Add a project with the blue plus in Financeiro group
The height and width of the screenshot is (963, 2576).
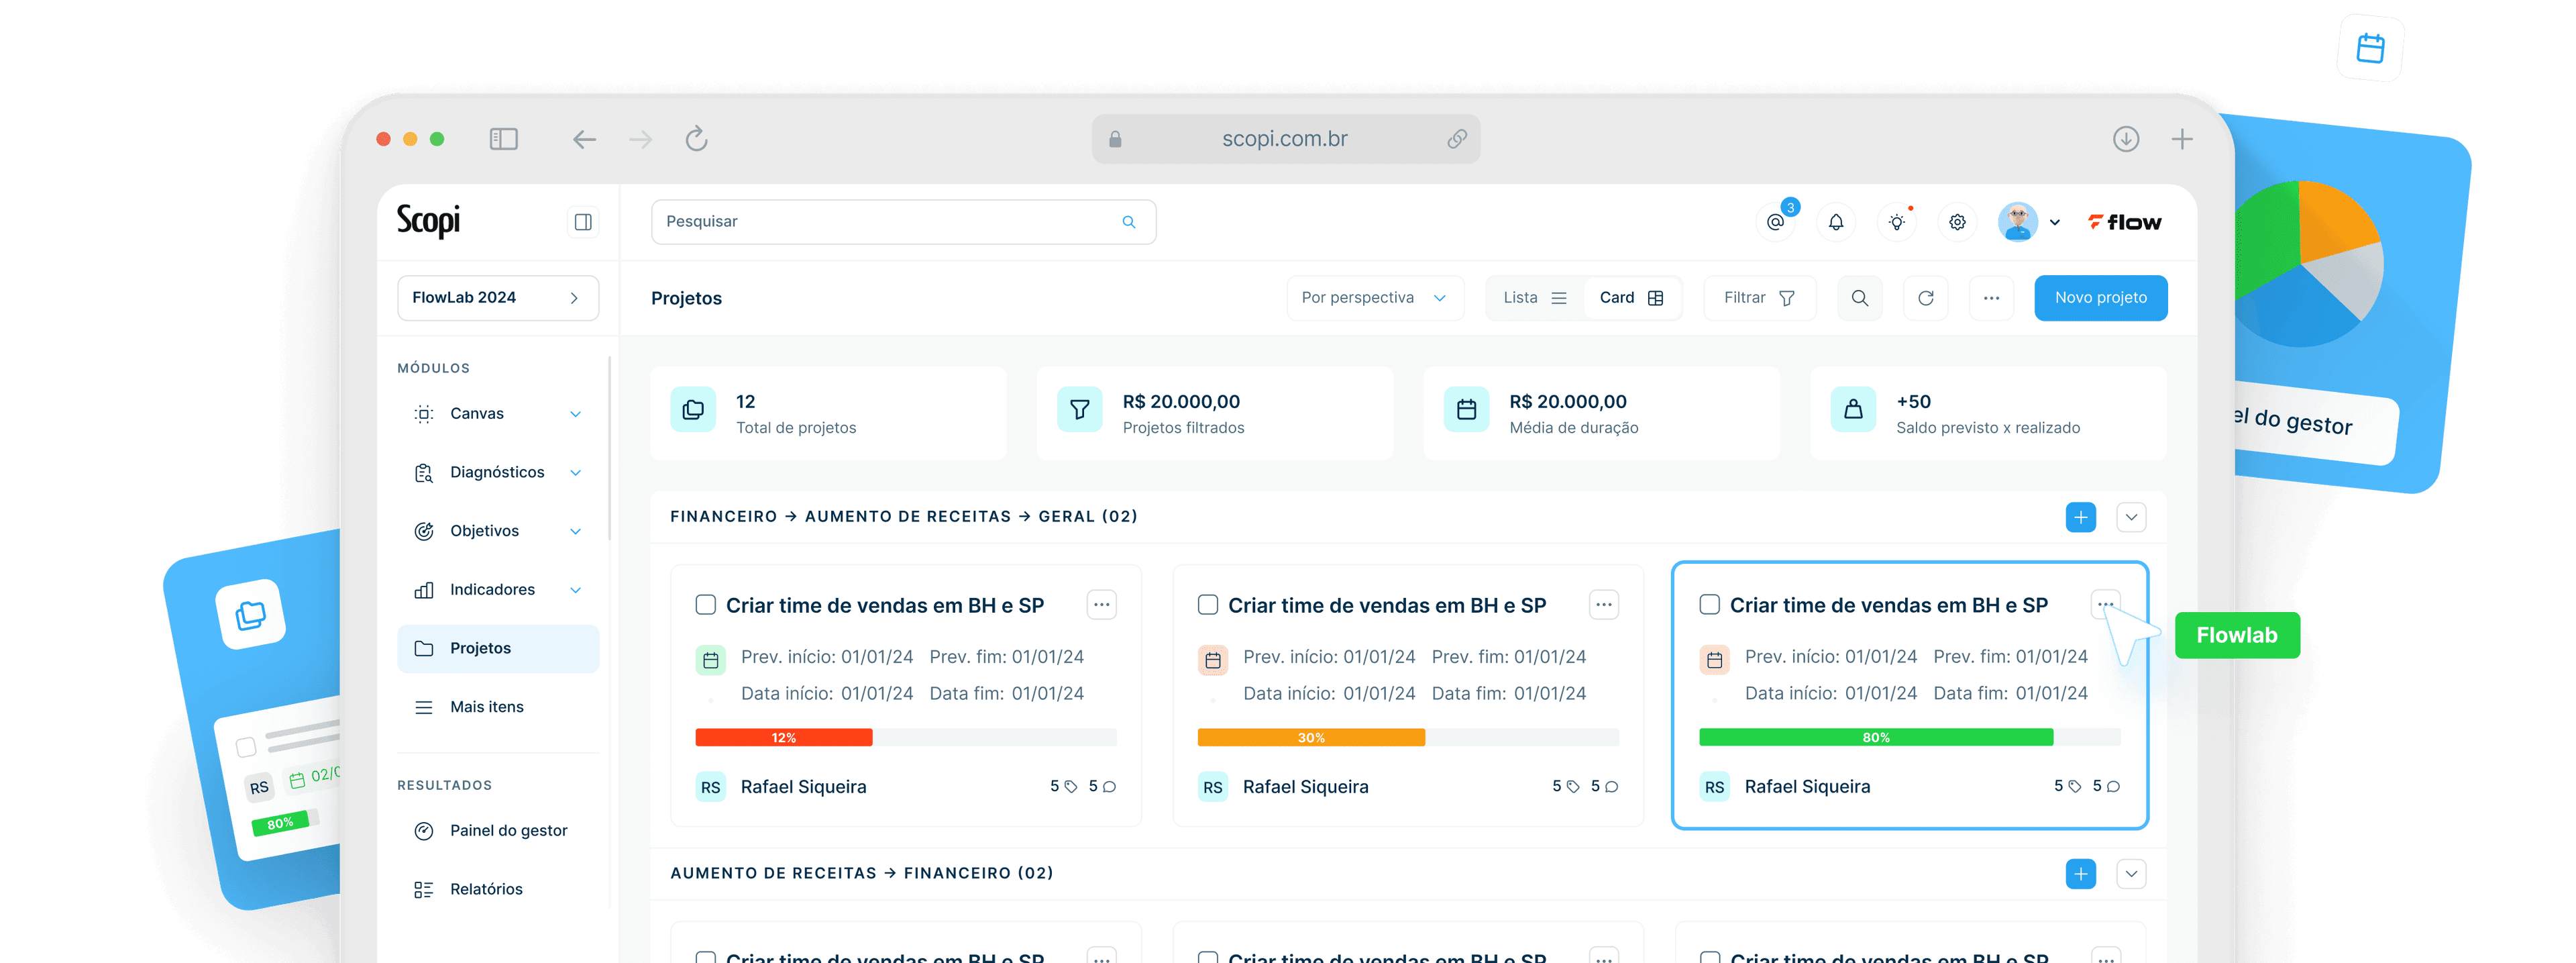2080,517
